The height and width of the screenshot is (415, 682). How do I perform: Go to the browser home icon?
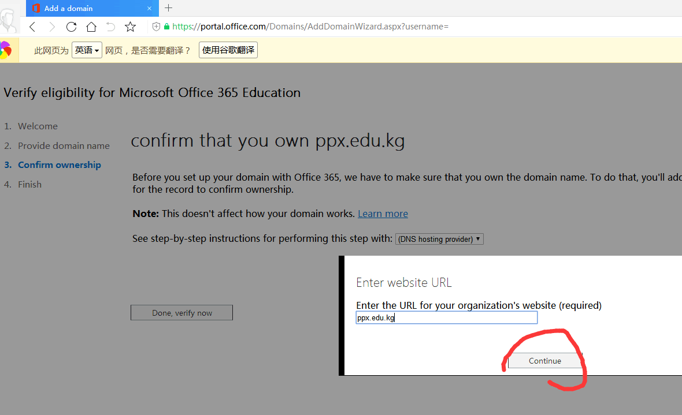point(91,27)
